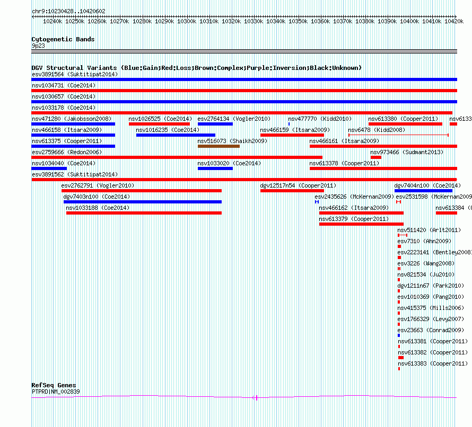Open the nsv613379 (Cooper2011) variant label
Screen dimensions: 472x427
(x=354, y=219)
